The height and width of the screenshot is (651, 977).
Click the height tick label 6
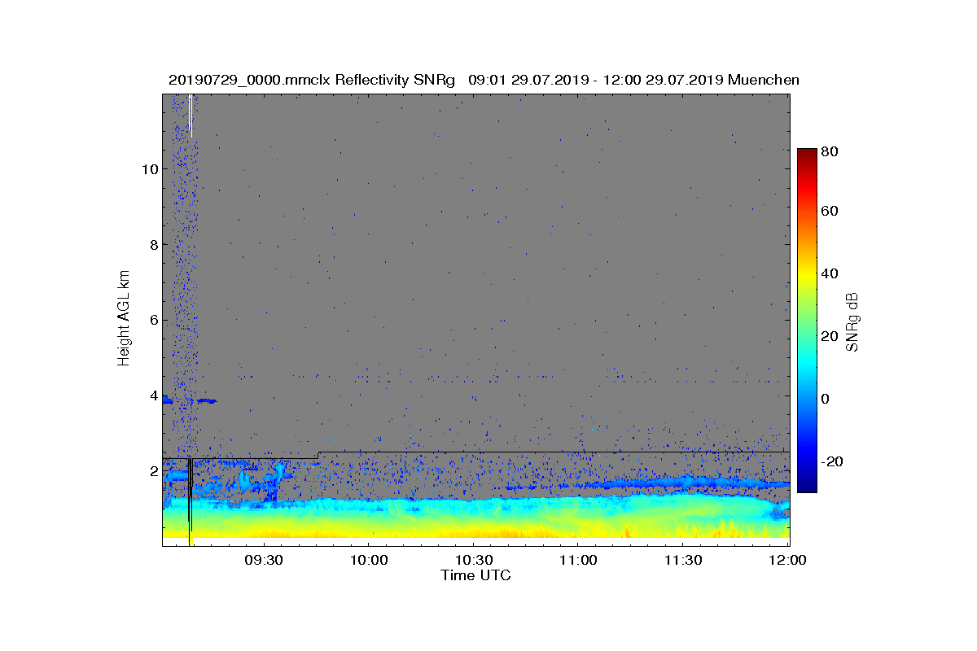pos(152,320)
